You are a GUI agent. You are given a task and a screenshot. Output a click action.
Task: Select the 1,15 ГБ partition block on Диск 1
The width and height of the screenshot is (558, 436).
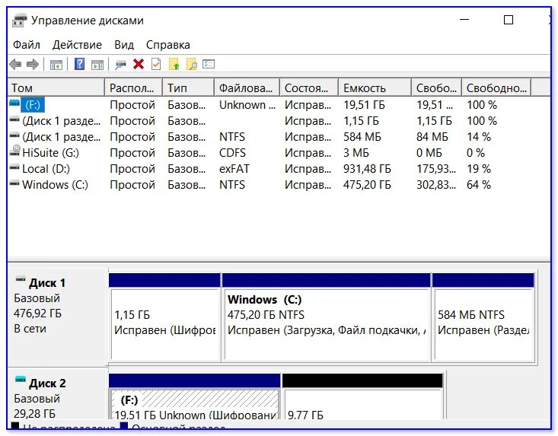point(164,317)
